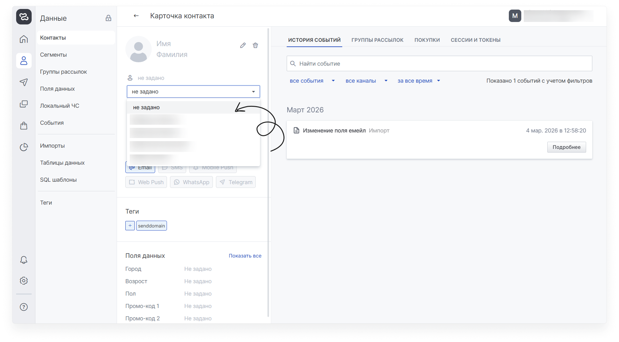Screen dimensions: 619x342
Task: Click the 'Показать все' link
Action: point(245,256)
